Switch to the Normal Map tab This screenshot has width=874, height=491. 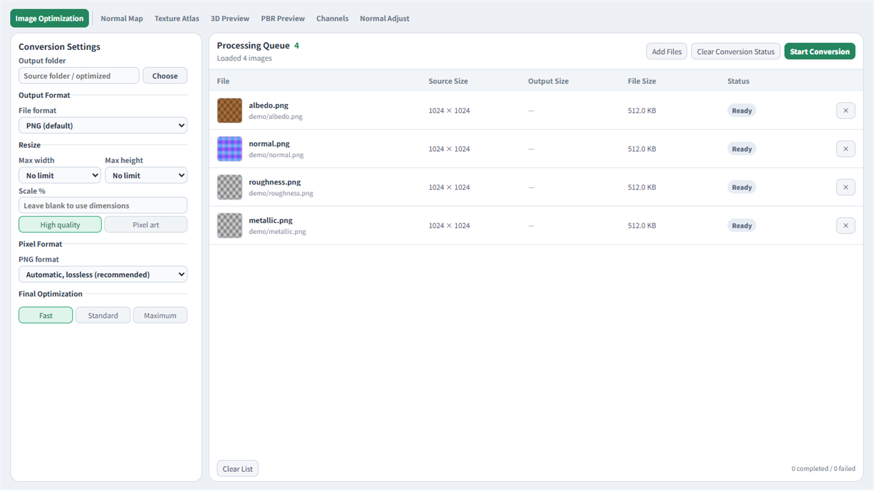tap(122, 18)
